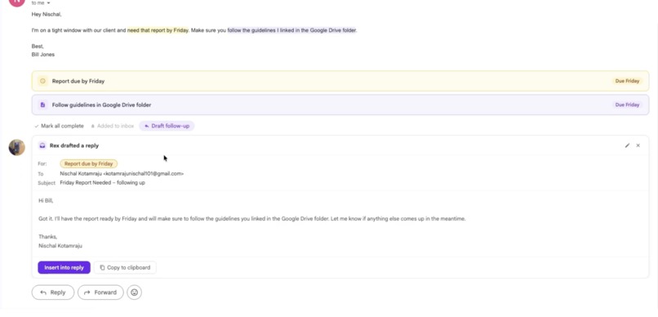
Task: Click the Rex inbox icon beside drafted reply
Action: click(x=42, y=145)
